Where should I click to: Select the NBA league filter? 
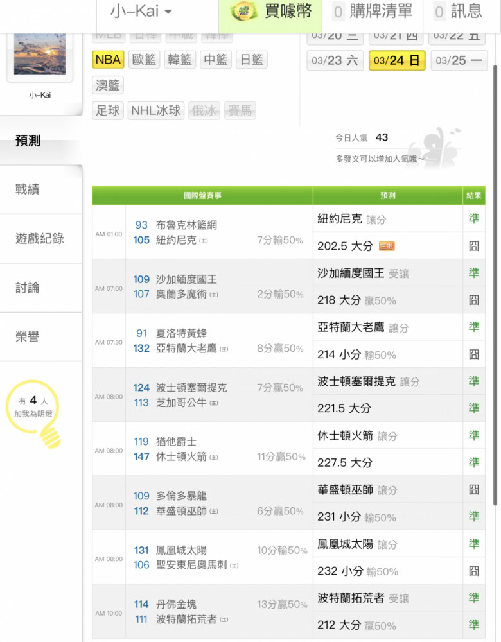pyautogui.click(x=108, y=60)
